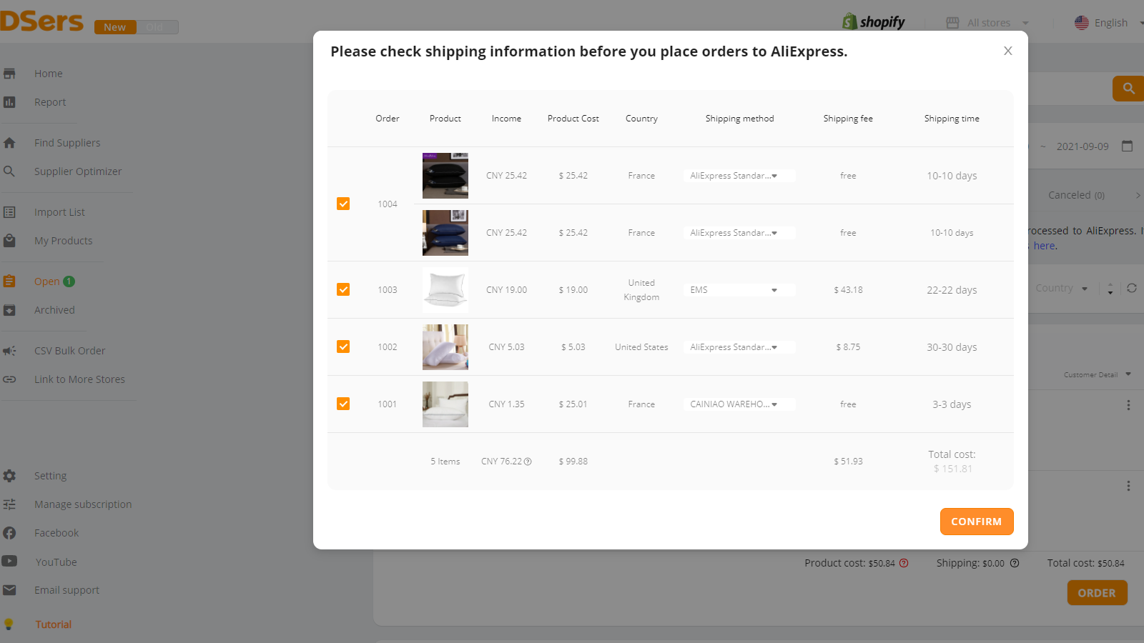Viewport: 1144px width, 643px height.
Task: Click the "here" link in the notice text
Action: click(x=1045, y=245)
